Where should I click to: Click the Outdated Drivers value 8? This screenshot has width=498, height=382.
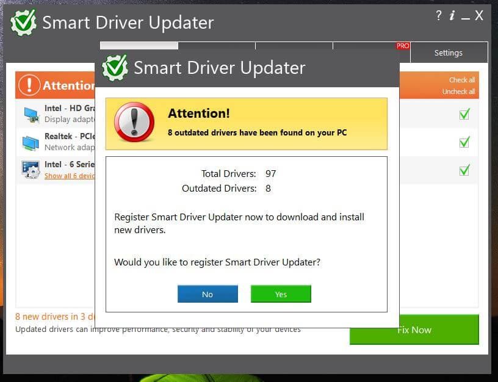[x=269, y=189]
